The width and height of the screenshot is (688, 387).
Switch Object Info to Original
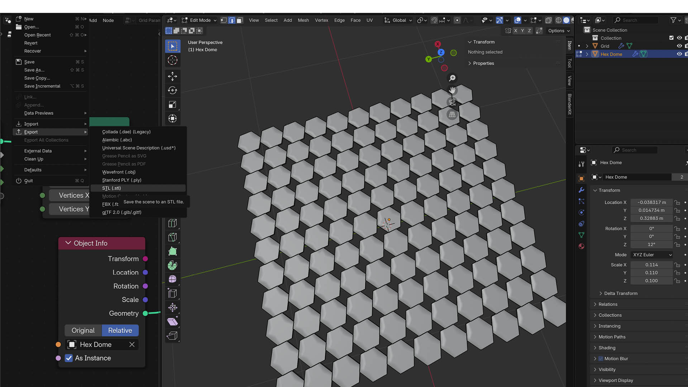(x=83, y=330)
